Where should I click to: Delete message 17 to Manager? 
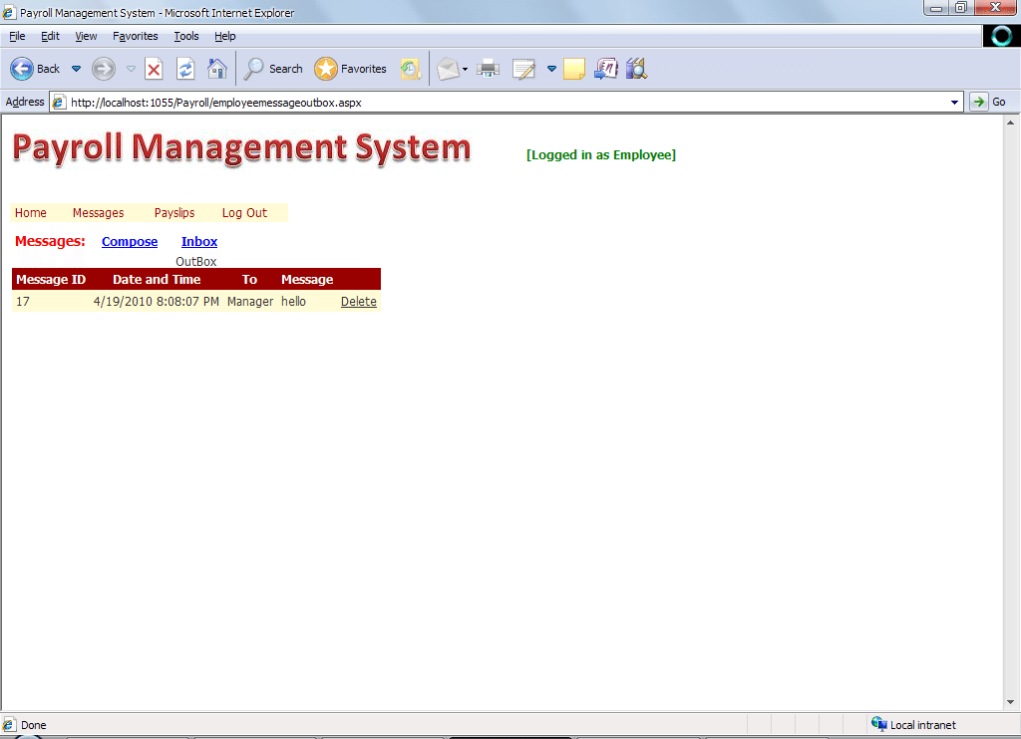tap(359, 302)
